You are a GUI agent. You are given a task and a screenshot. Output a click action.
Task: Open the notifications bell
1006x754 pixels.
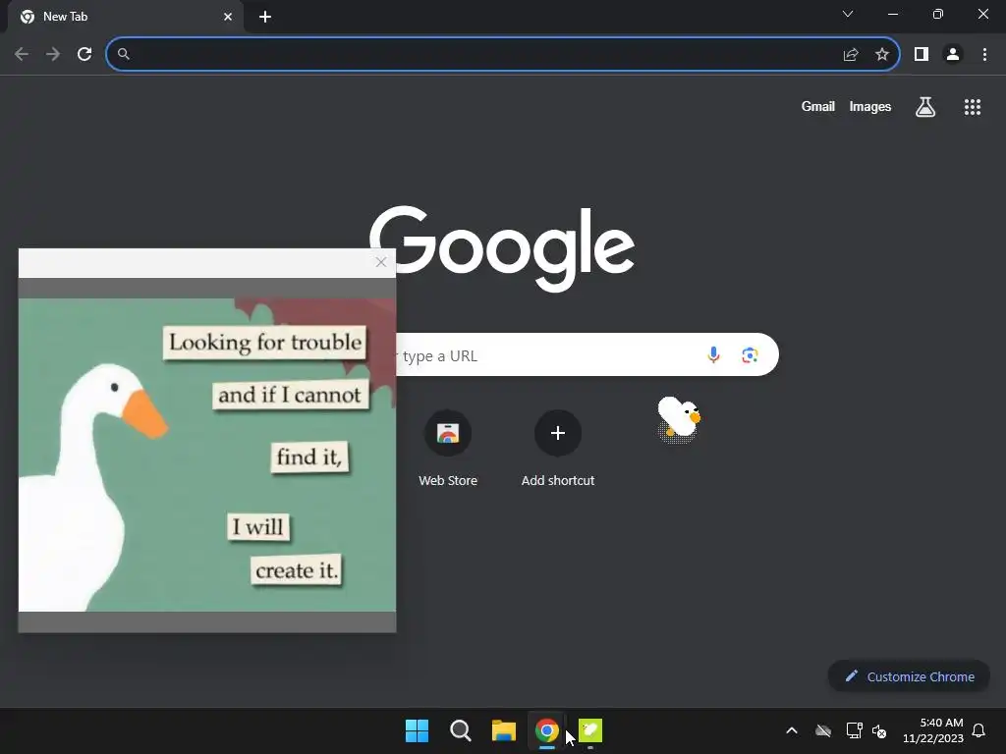tap(979, 730)
